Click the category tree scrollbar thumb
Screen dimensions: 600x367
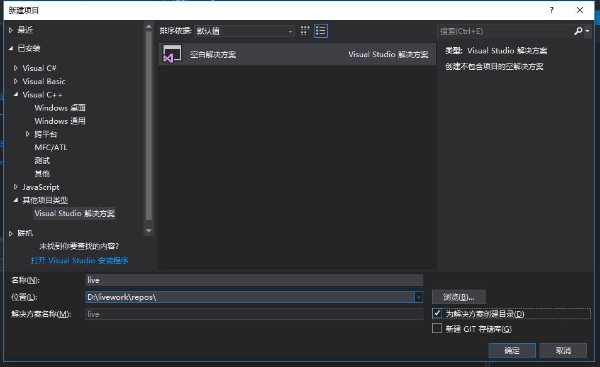coord(149,126)
